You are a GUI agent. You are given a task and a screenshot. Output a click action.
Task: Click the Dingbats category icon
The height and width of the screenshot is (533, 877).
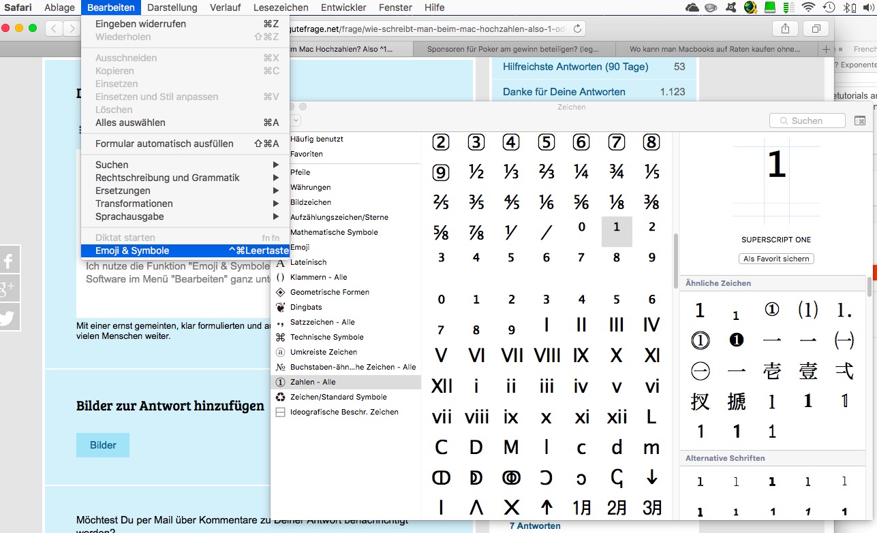pyautogui.click(x=280, y=307)
